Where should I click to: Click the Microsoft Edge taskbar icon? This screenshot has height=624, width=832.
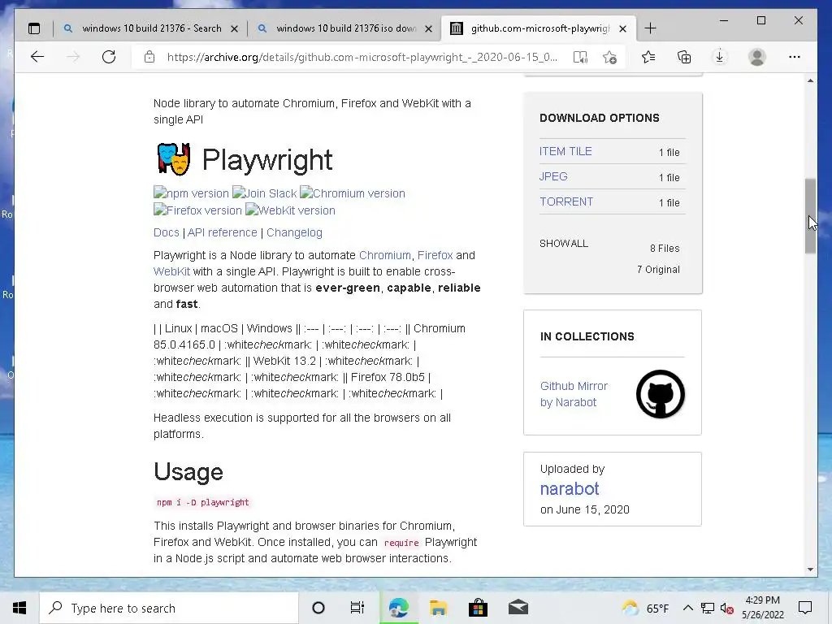click(x=398, y=608)
